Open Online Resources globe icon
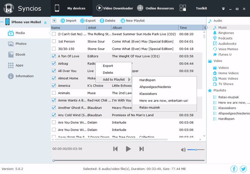 (140, 8)
